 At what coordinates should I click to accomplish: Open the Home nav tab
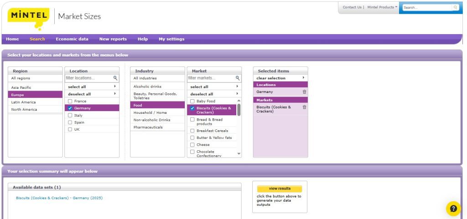pos(12,39)
